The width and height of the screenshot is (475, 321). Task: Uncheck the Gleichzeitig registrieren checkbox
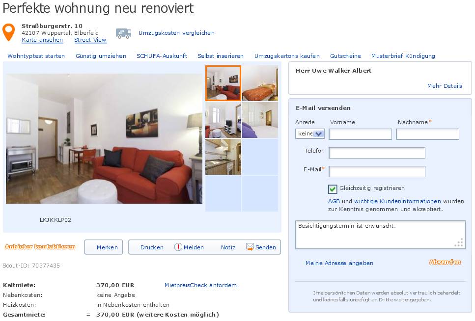(x=333, y=189)
